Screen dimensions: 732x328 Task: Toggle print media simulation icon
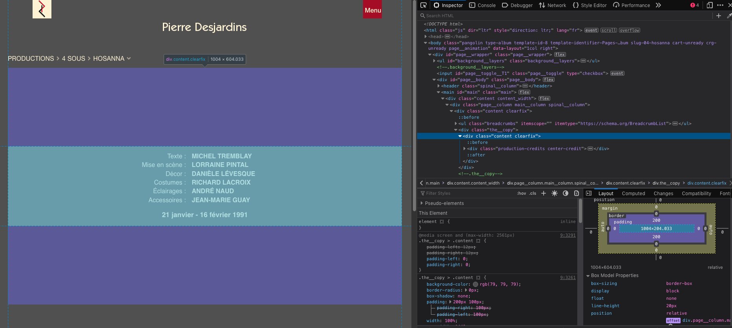[577, 193]
